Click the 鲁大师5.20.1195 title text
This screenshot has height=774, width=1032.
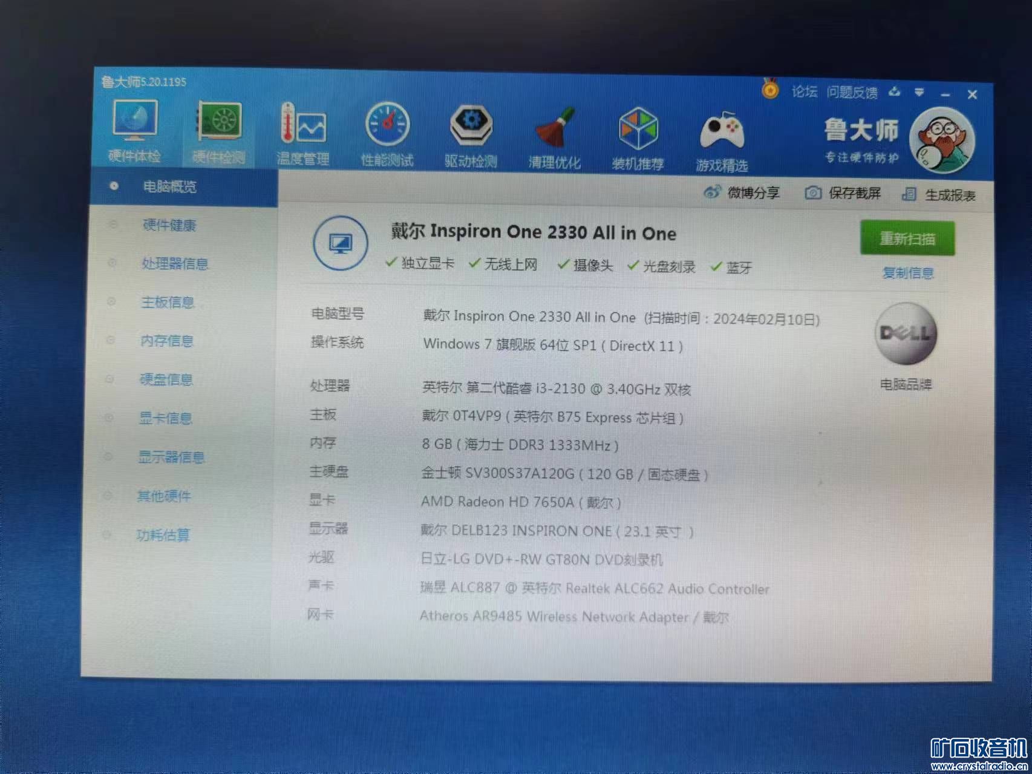point(144,82)
